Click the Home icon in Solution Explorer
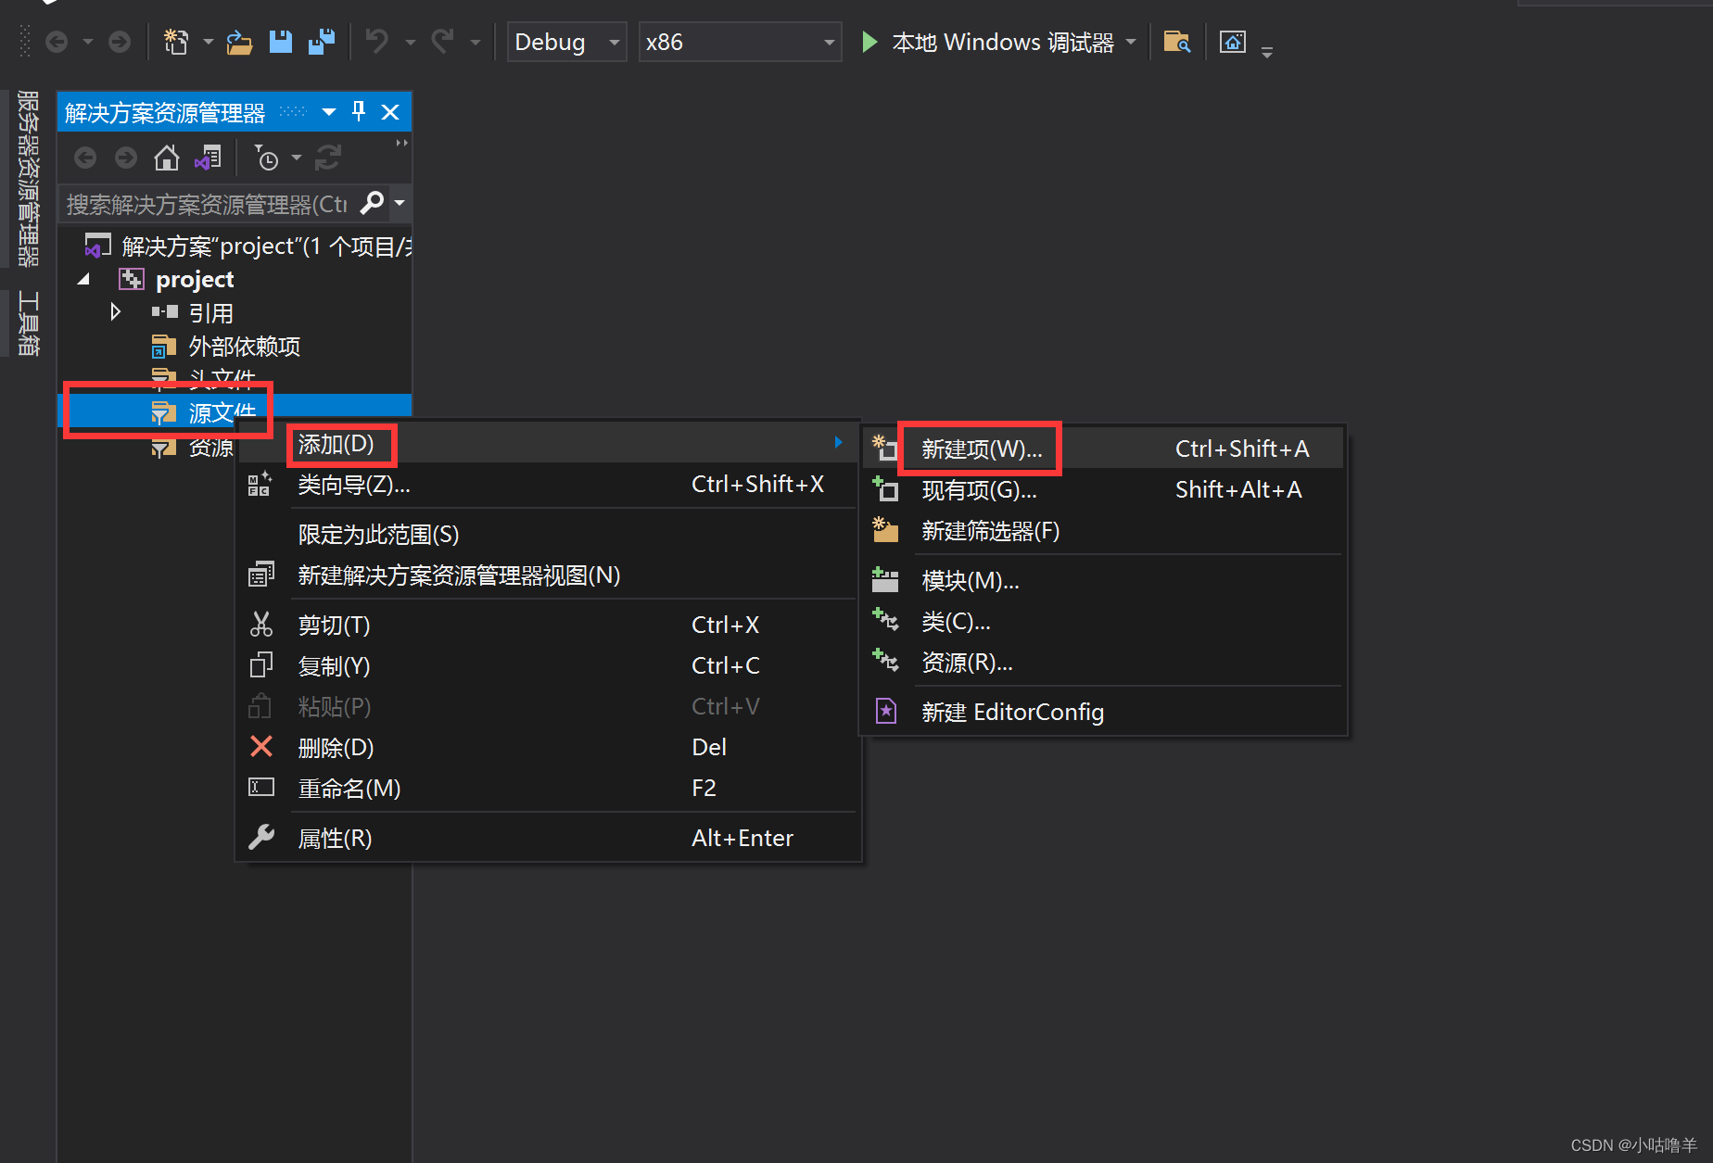The image size is (1713, 1163). pyautogui.click(x=167, y=158)
